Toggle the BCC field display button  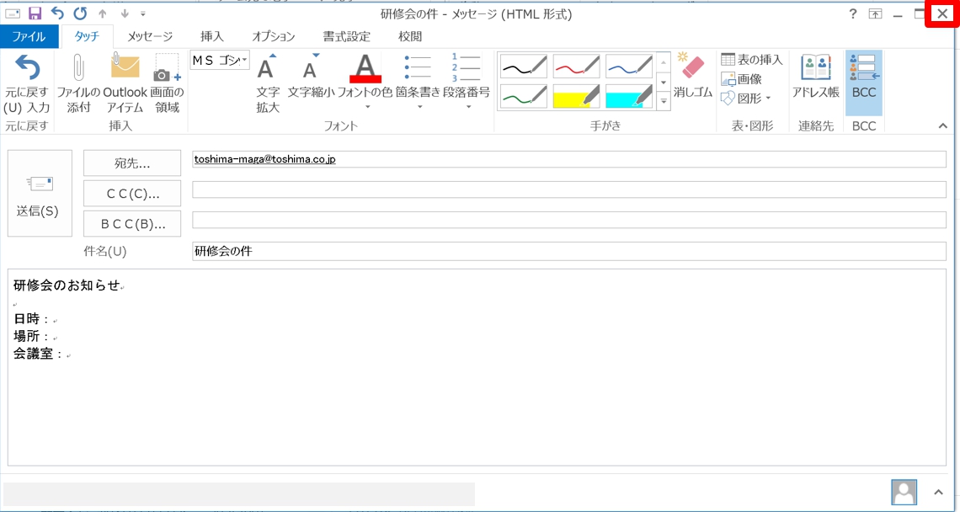coord(863,77)
